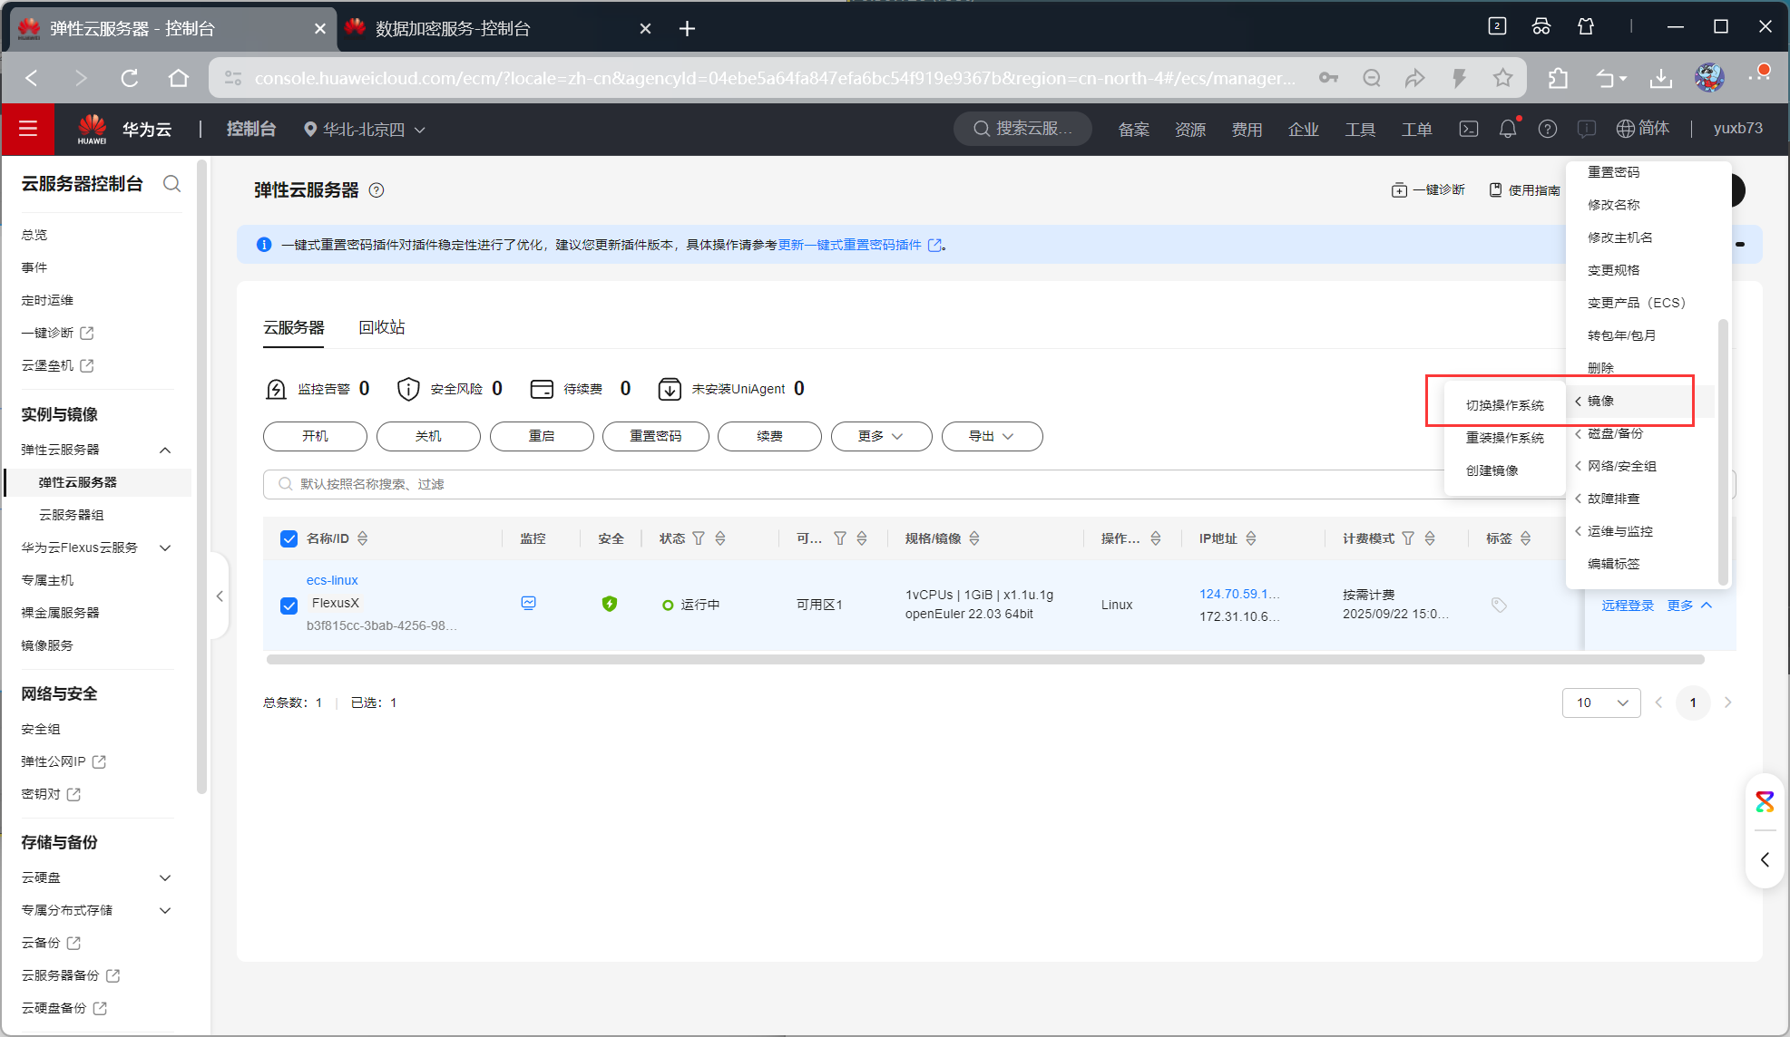Click the status column filter funnel icon
The image size is (1790, 1037).
[699, 538]
